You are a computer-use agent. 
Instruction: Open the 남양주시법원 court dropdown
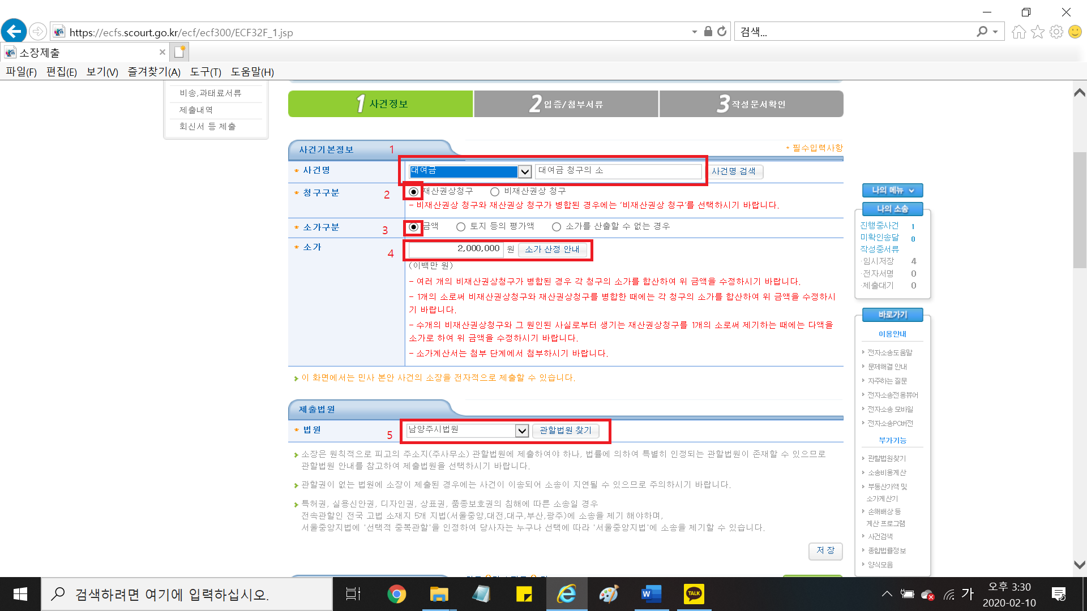click(521, 431)
